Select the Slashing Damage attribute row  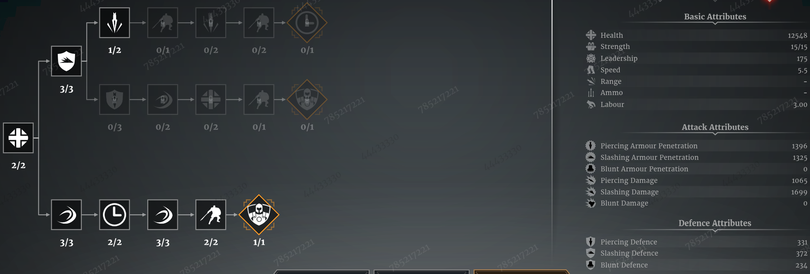pyautogui.click(x=696, y=192)
